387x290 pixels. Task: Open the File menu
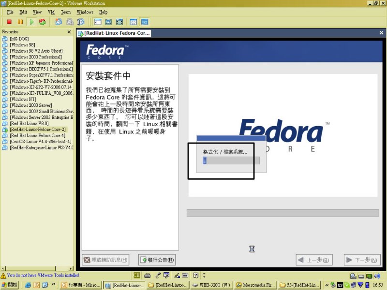10,12
